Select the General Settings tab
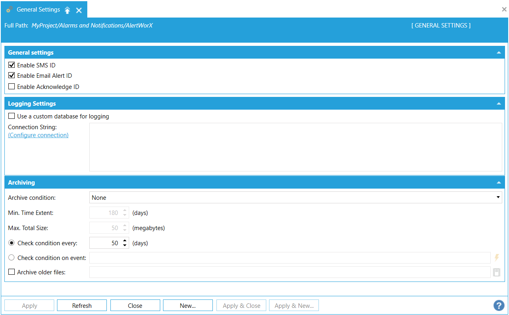 38,10
